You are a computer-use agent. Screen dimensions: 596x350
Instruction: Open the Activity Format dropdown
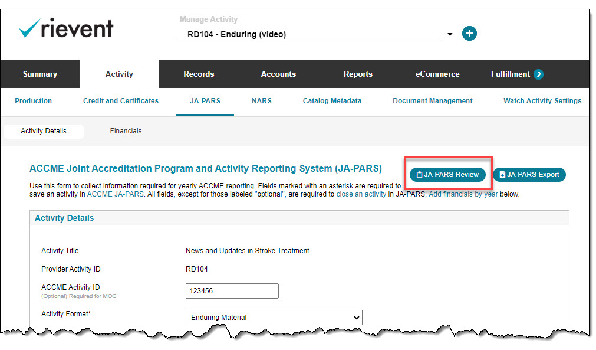(x=274, y=318)
